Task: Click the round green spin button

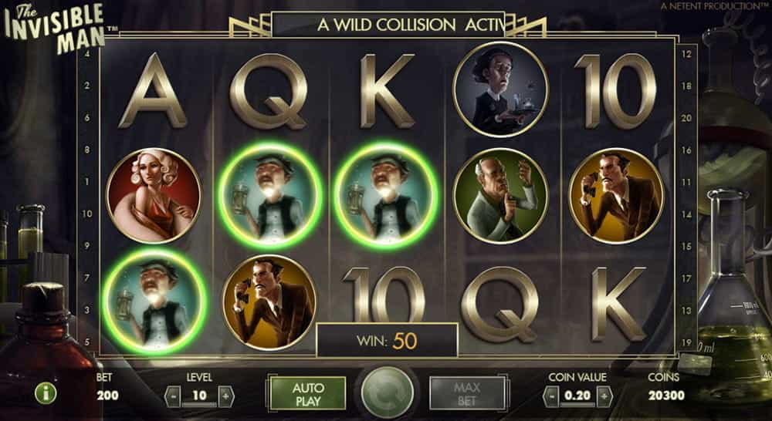Action: (387, 392)
